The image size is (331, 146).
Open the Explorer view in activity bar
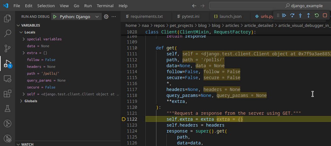point(8,18)
